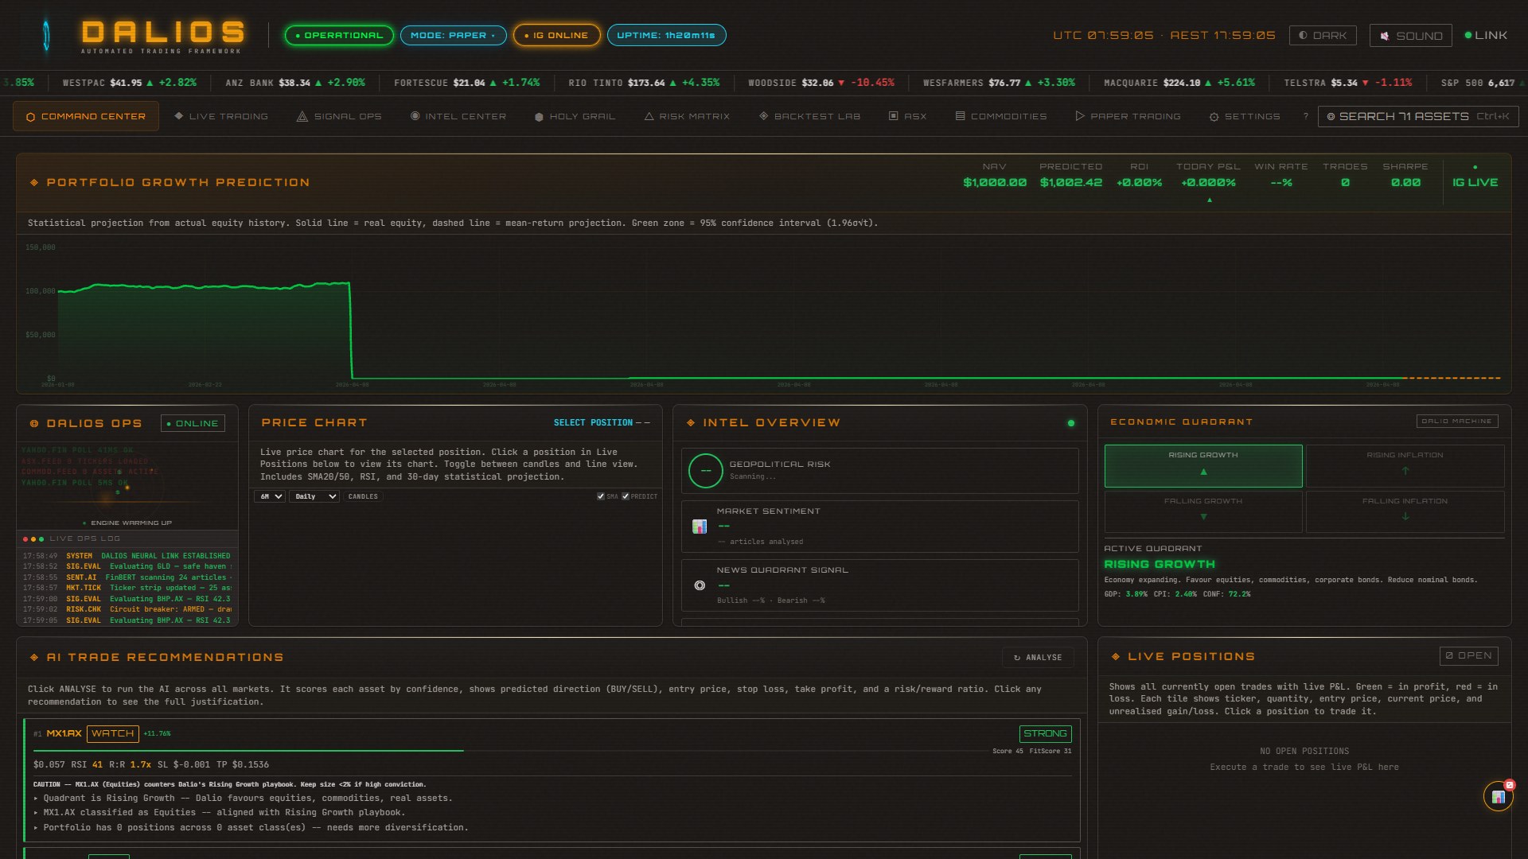1528x859 pixels.
Task: Click the Paper Trading play icon
Action: pos(1080,116)
